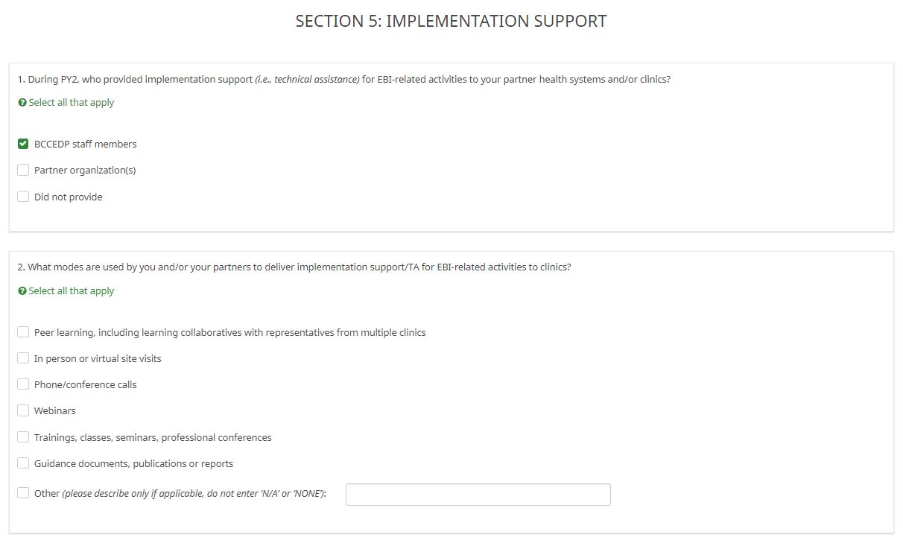Uncheck the BCCEDP staff members checkbox

click(x=23, y=144)
